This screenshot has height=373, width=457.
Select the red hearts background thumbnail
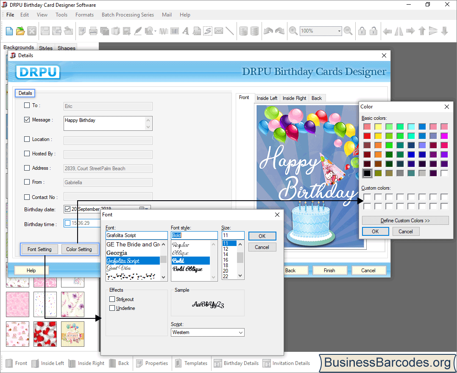tap(45, 334)
